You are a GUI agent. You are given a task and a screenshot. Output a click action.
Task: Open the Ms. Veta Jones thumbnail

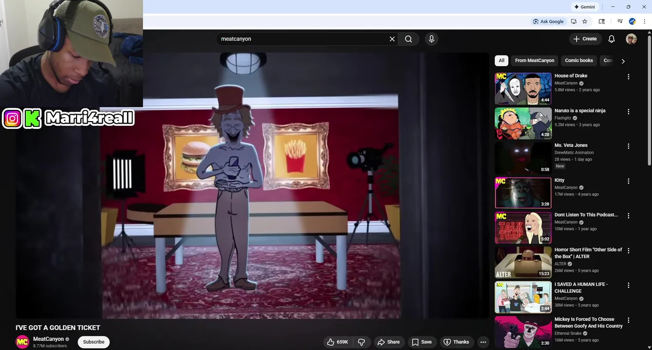tap(523, 158)
